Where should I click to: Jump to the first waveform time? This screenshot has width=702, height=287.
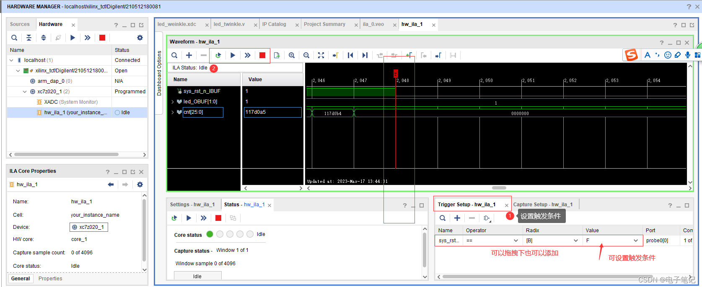[x=350, y=55]
